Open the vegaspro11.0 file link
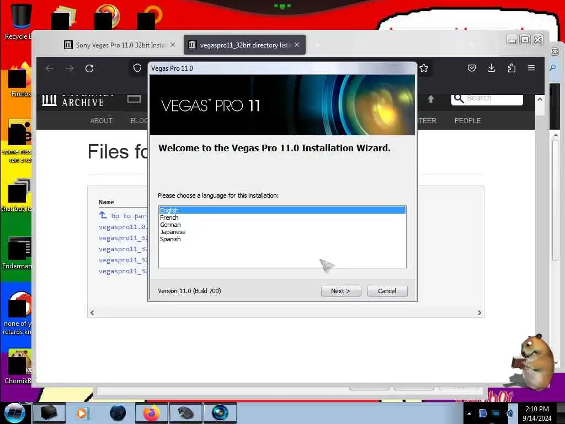This screenshot has height=424, width=565. (x=123, y=227)
